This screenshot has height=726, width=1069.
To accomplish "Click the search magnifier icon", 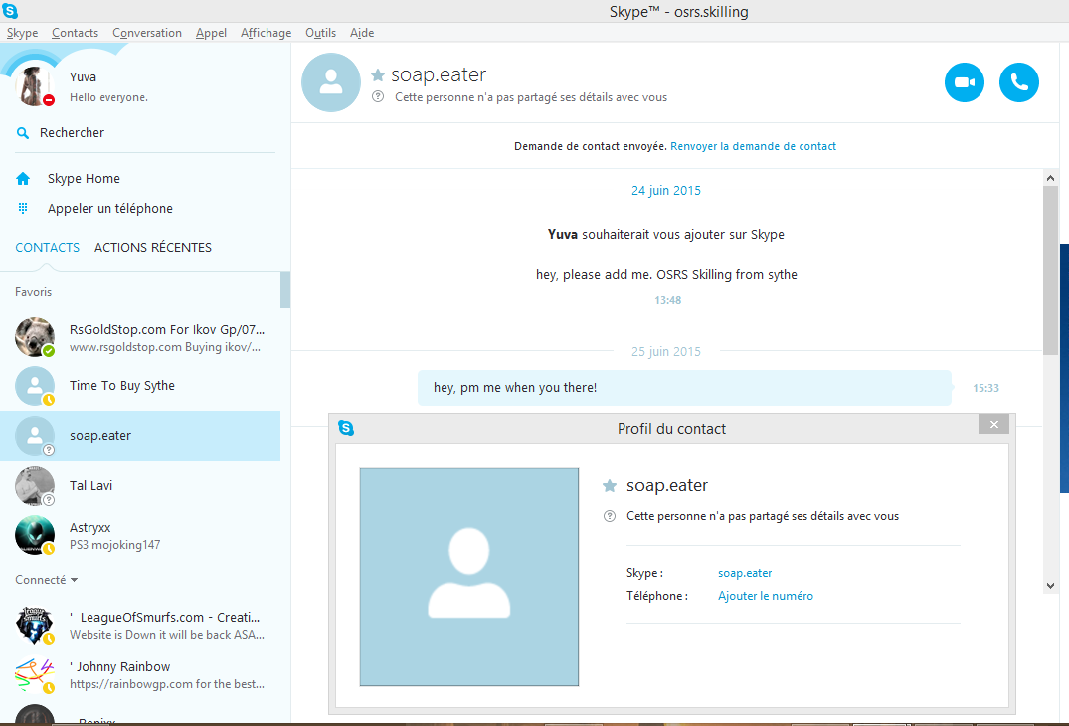I will click(x=23, y=133).
